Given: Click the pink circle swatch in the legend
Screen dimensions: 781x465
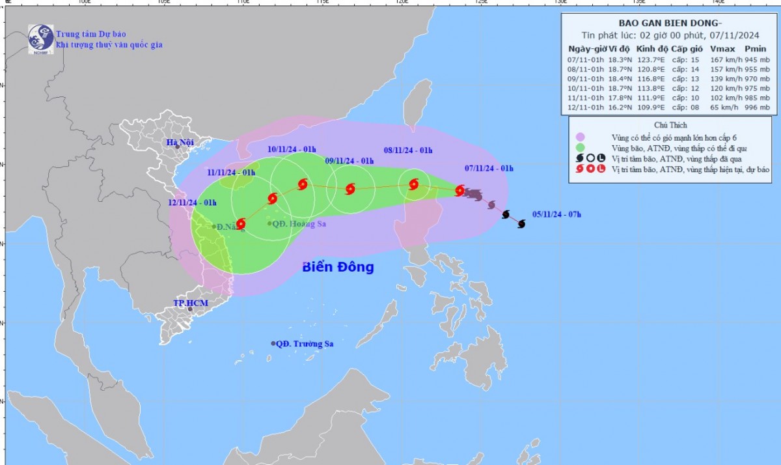Looking at the screenshot, I should pos(581,137).
